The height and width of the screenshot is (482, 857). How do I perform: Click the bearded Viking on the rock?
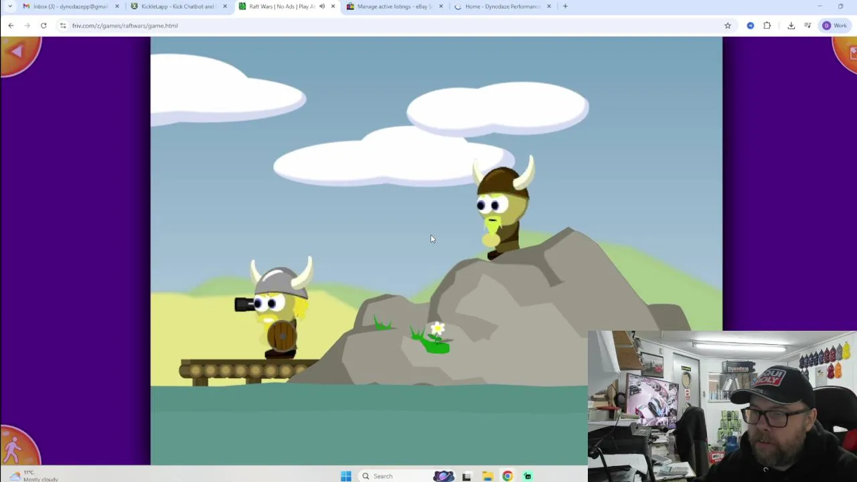click(503, 208)
